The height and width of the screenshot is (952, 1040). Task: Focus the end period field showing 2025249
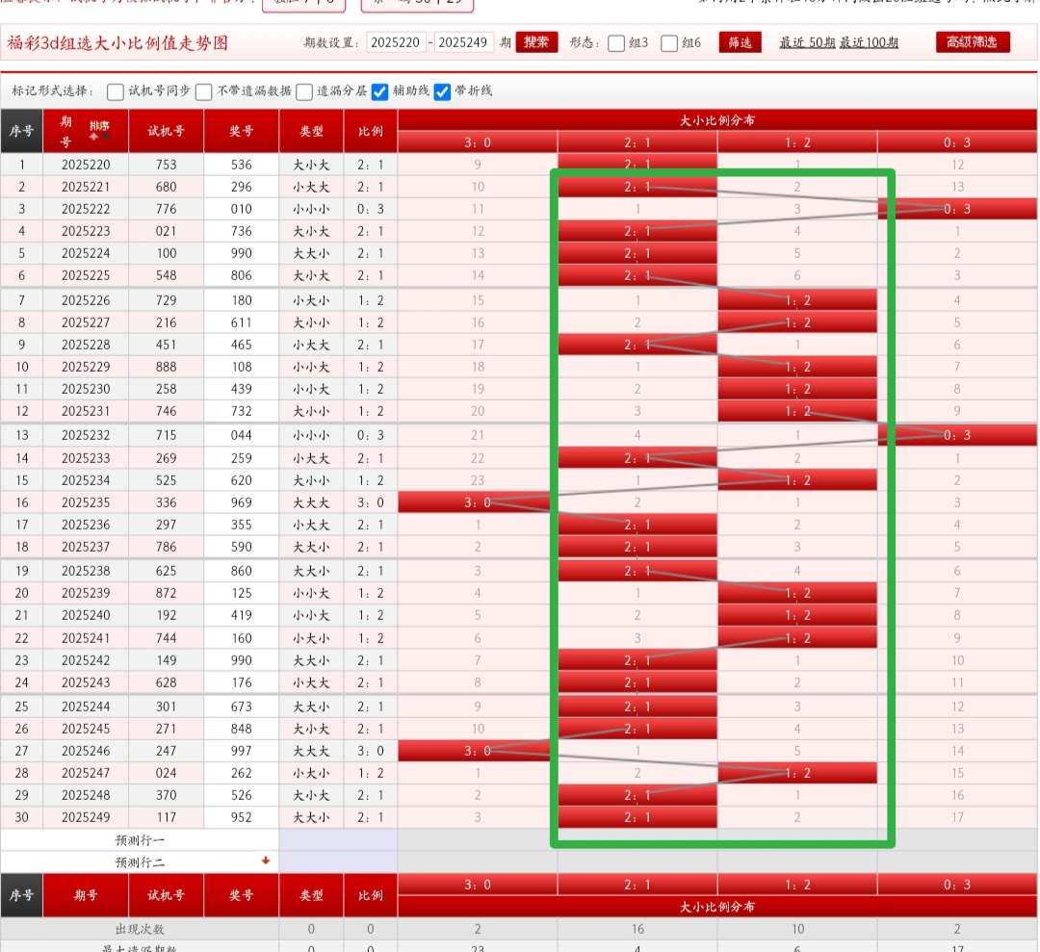pyautogui.click(x=463, y=42)
